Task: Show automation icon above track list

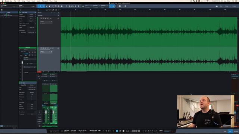Action: tap(47, 10)
